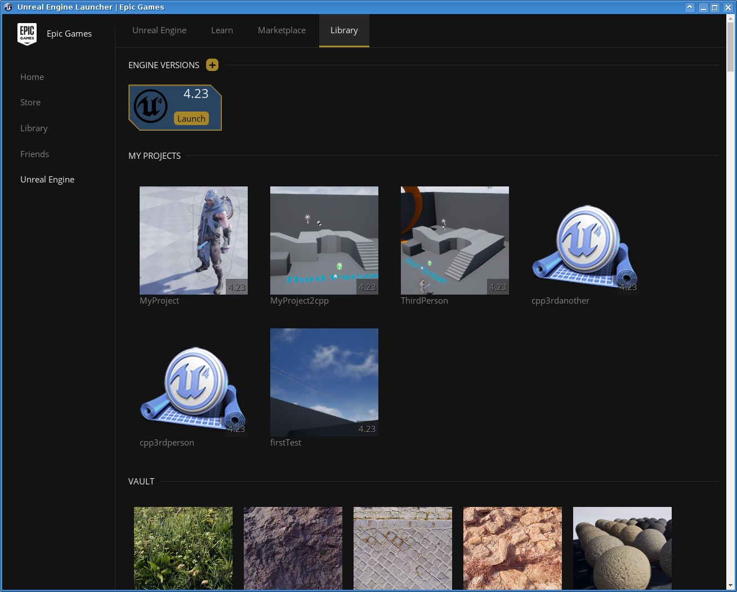This screenshot has width=737, height=592.
Task: Click the Epic Games logo icon
Action: coord(27,34)
